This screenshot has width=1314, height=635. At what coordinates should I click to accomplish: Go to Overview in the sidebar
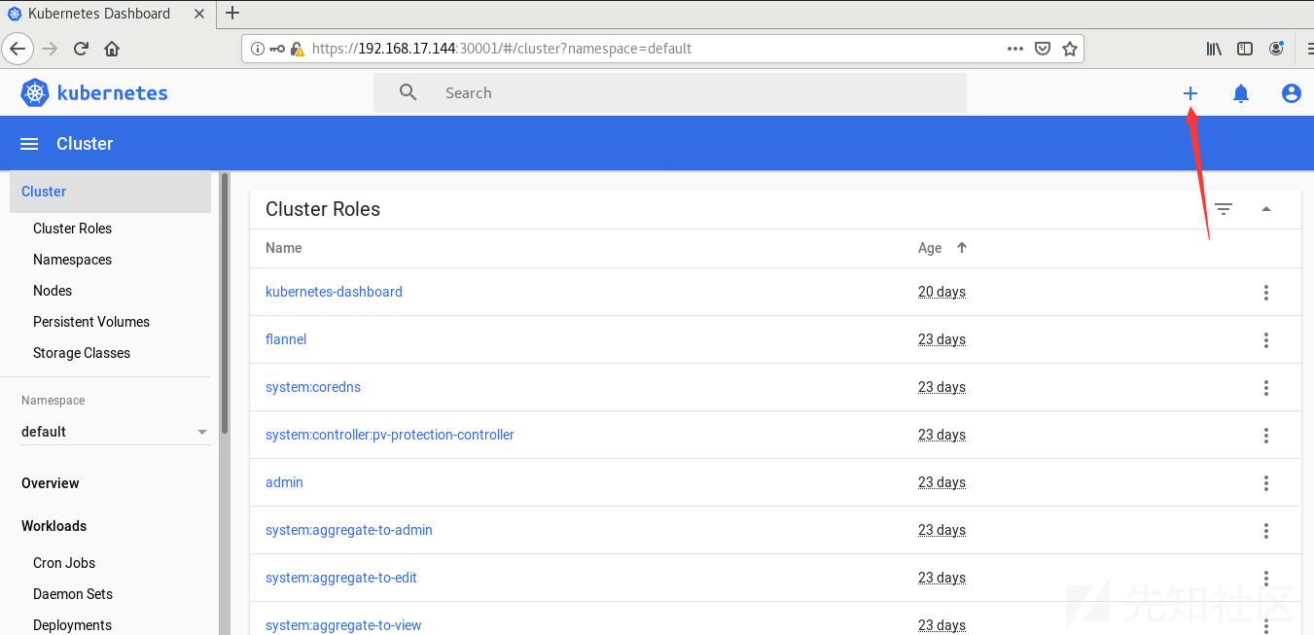51,483
